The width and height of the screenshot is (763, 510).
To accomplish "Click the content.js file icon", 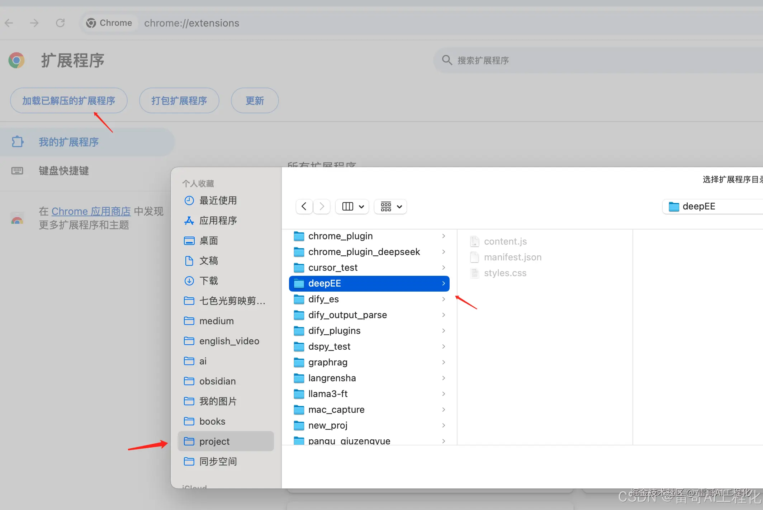I will [474, 241].
